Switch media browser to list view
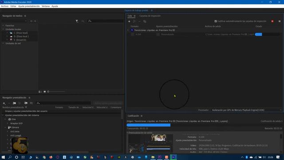 40,92
